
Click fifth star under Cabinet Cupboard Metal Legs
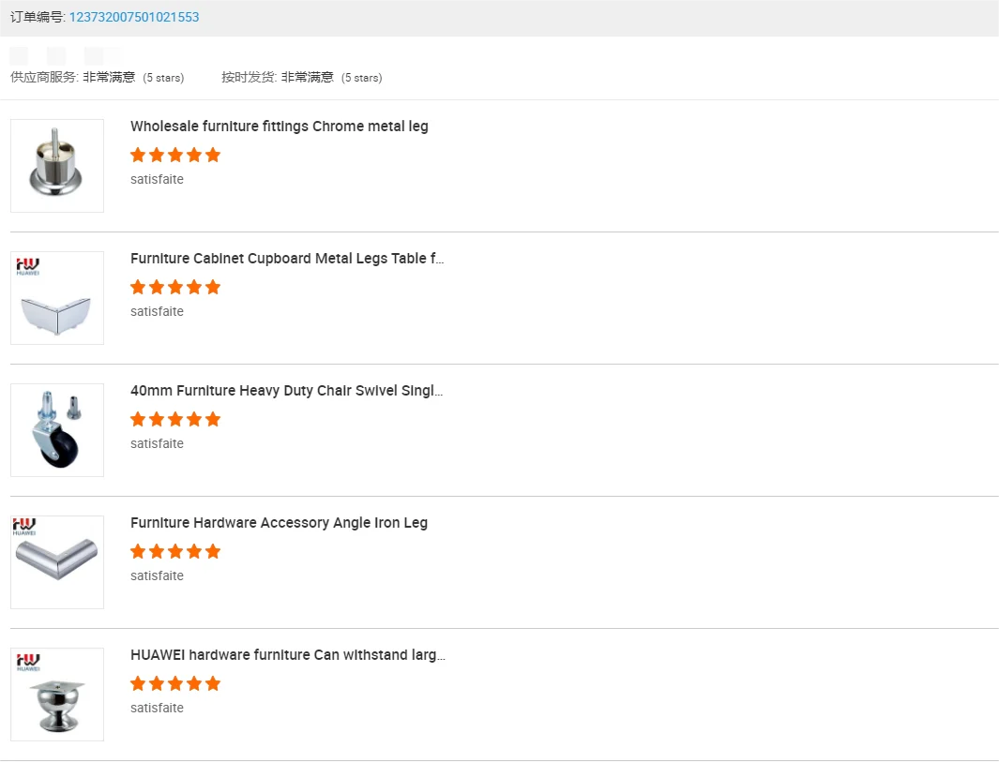[213, 287]
